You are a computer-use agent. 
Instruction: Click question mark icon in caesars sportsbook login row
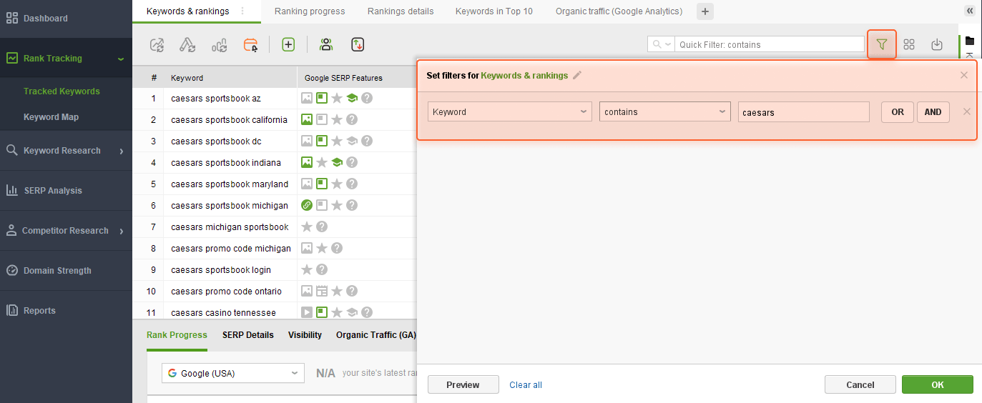coord(322,269)
